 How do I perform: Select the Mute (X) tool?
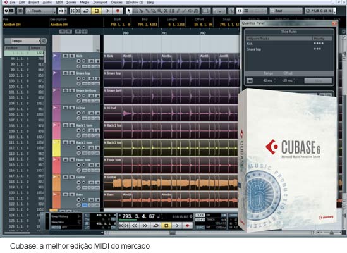coord(166,11)
